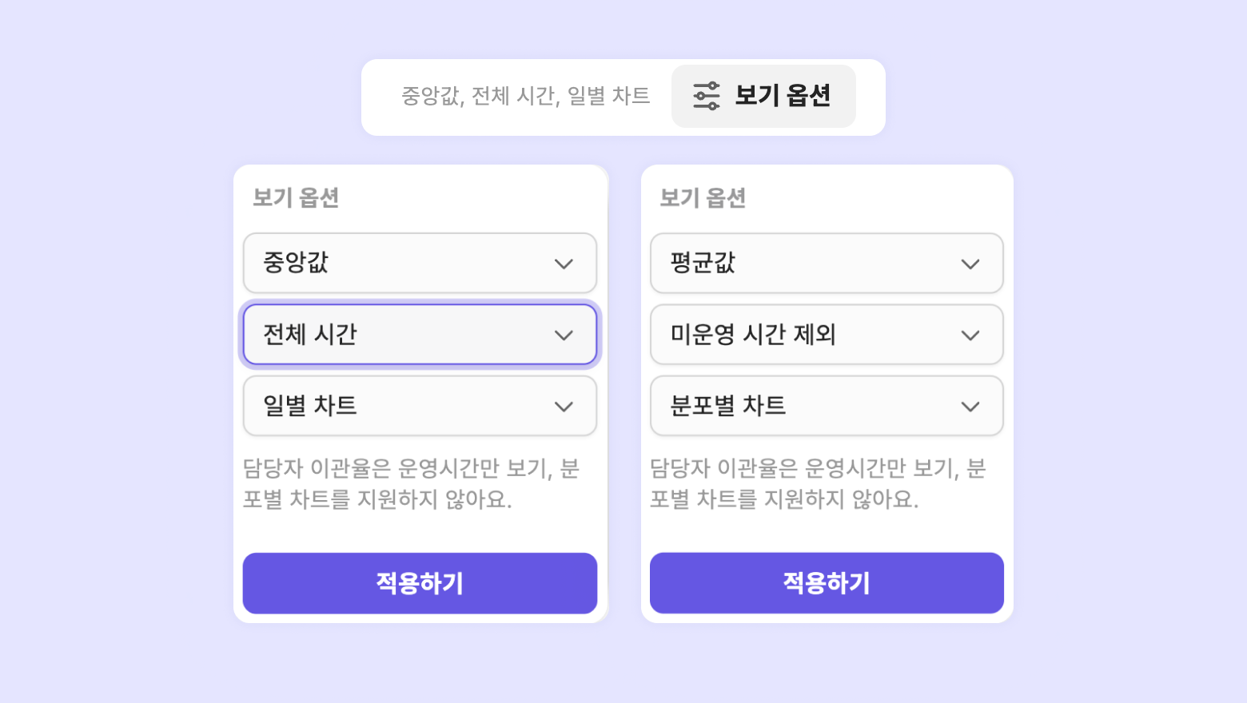The height and width of the screenshot is (703, 1247).
Task: Open the 중앙값 dropdown
Action: click(x=400, y=263)
